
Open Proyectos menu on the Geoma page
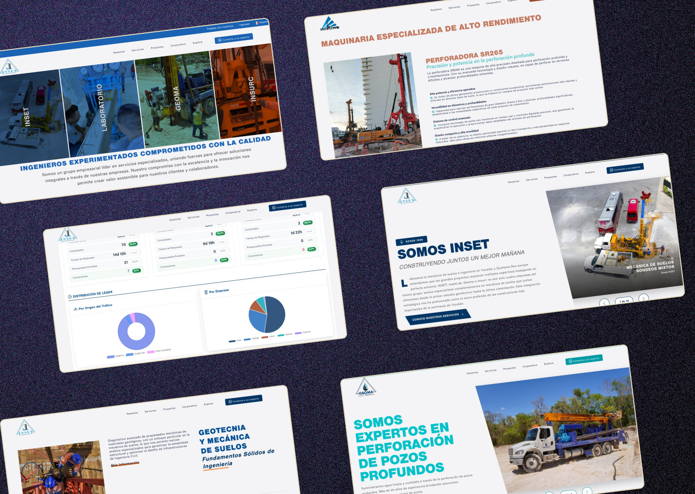click(509, 369)
